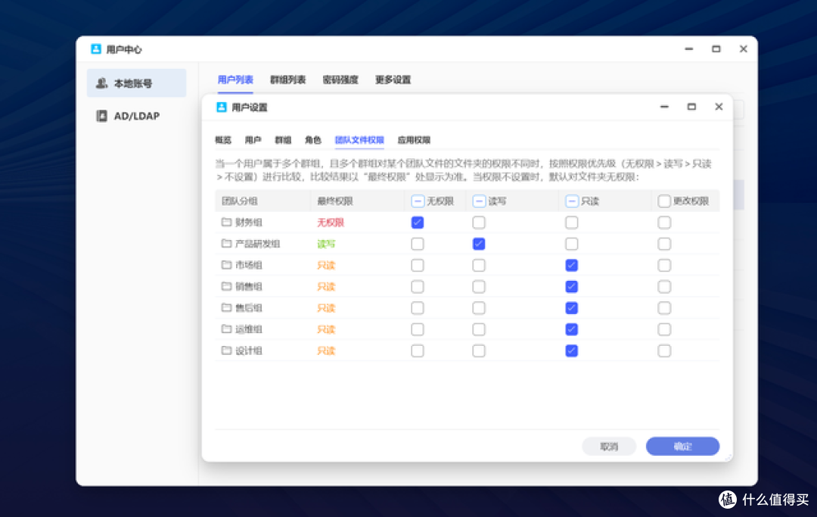The height and width of the screenshot is (517, 817).
Task: Check 无权限 for 产品研发组
Action: coord(418,244)
